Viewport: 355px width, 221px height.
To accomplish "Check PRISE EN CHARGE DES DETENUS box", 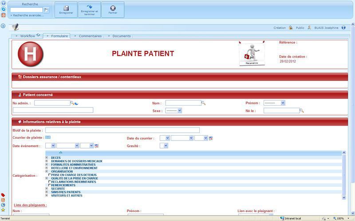I will 49,175.
